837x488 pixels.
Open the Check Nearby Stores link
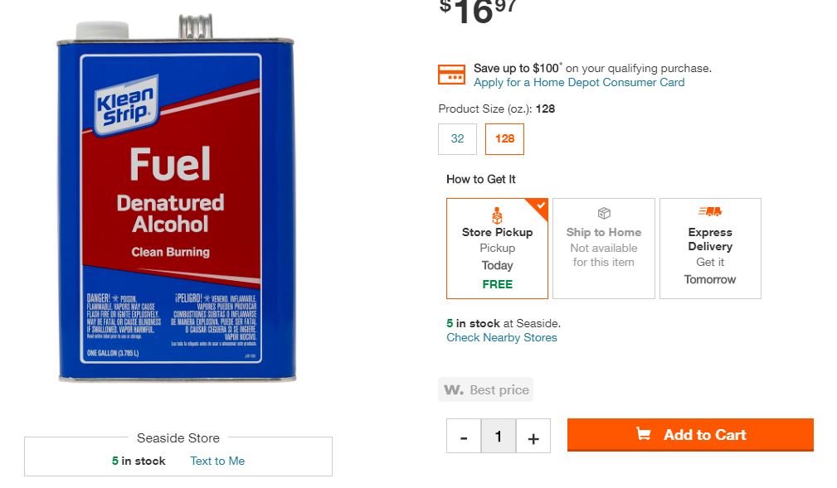point(502,337)
